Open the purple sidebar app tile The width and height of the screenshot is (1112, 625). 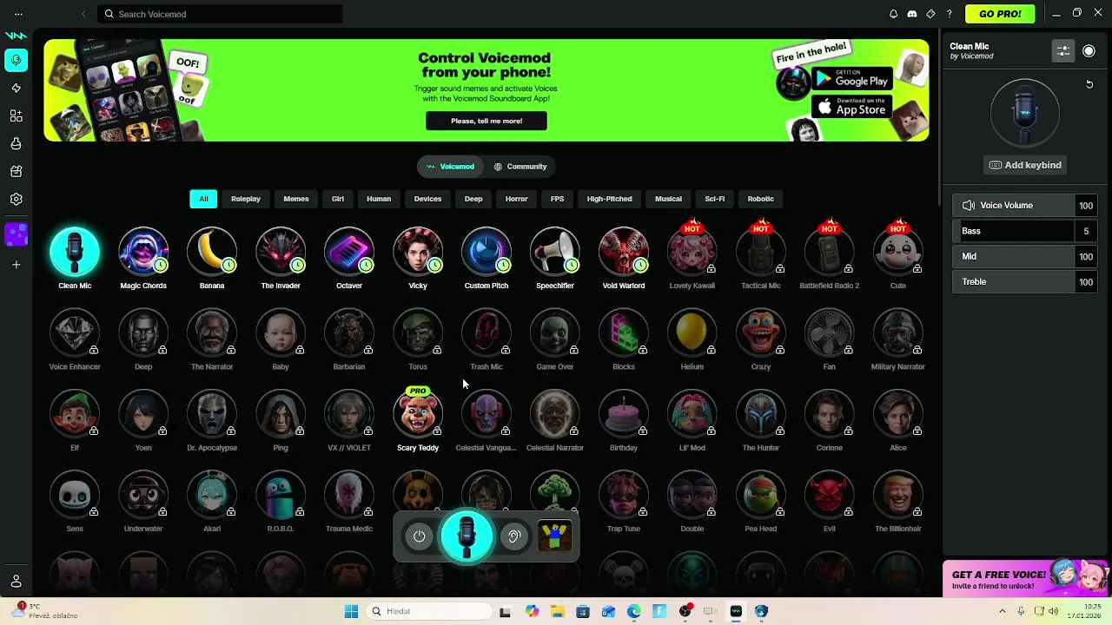click(x=16, y=234)
